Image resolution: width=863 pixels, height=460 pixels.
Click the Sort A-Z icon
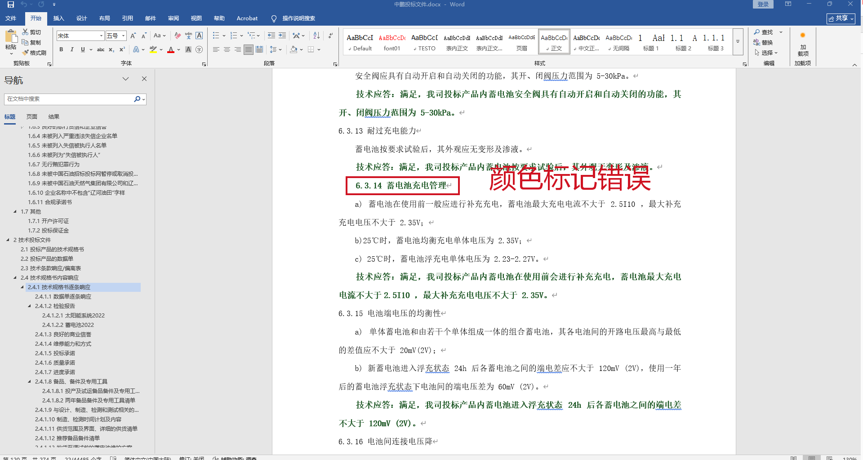click(316, 36)
